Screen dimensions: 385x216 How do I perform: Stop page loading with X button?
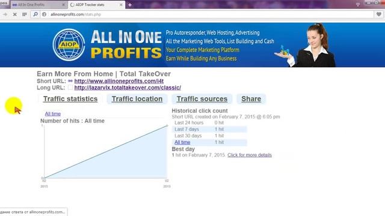click(x=14, y=14)
